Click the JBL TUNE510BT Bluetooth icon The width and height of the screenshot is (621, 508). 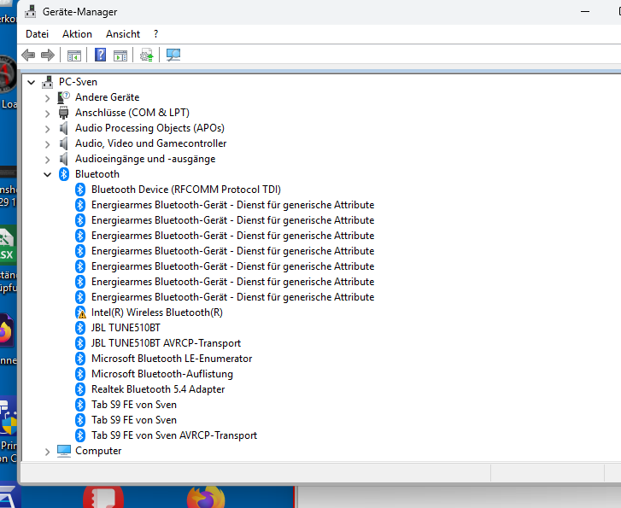[x=80, y=328]
